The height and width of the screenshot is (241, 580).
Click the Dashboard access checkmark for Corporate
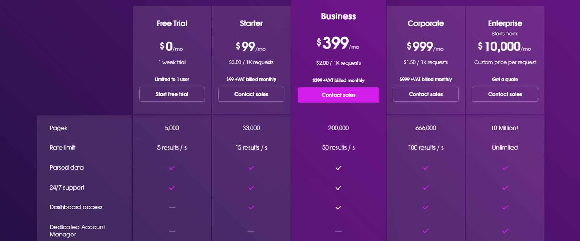[x=425, y=207]
